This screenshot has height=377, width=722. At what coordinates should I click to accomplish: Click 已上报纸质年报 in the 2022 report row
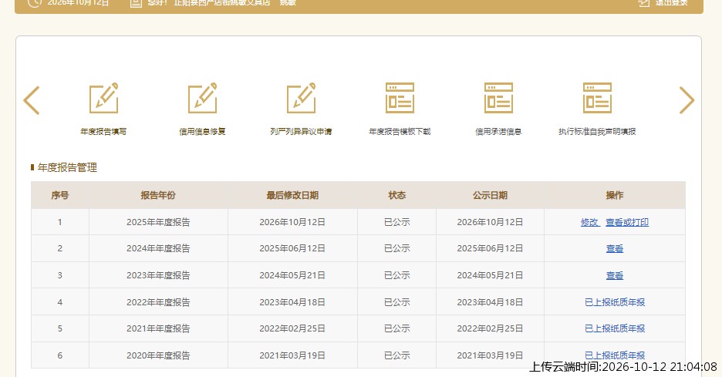[x=615, y=302]
